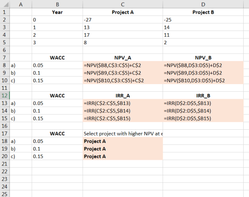This screenshot has height=197, width=249.
Task: Select cell with value 17
Action: pyautogui.click(x=123, y=35)
